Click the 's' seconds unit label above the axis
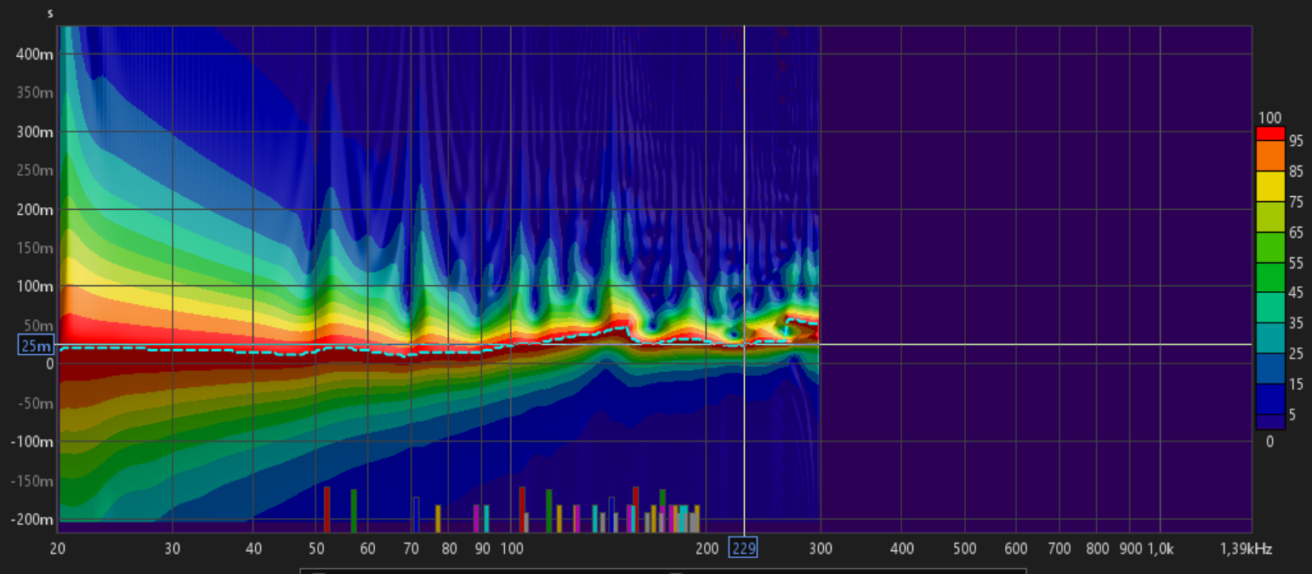Viewport: 1312px width, 574px height. [x=50, y=14]
